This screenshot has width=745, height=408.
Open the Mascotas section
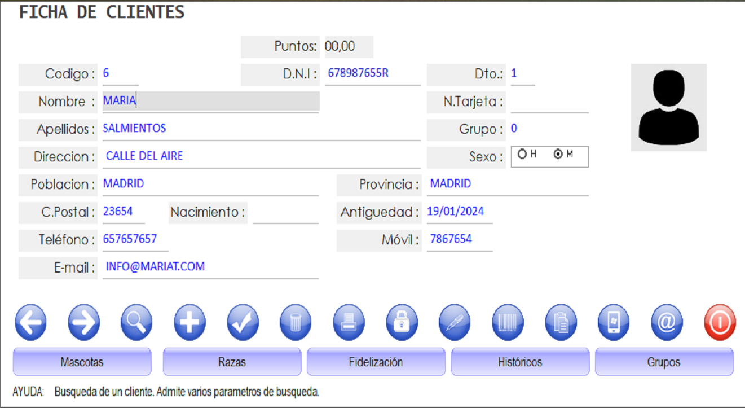click(x=82, y=362)
